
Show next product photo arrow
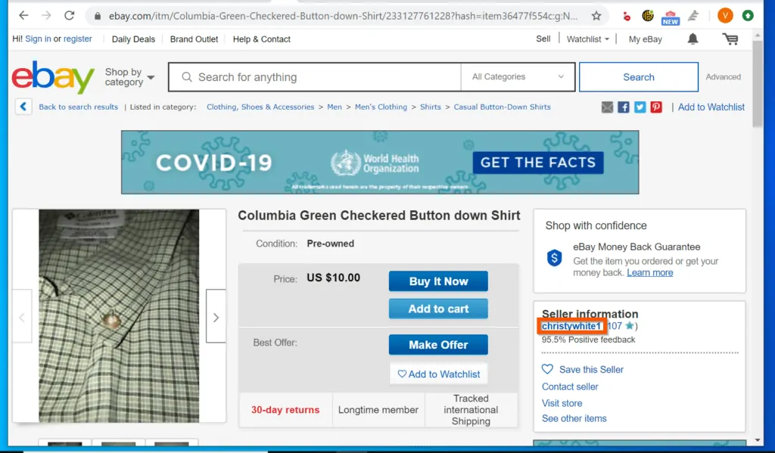click(x=216, y=317)
